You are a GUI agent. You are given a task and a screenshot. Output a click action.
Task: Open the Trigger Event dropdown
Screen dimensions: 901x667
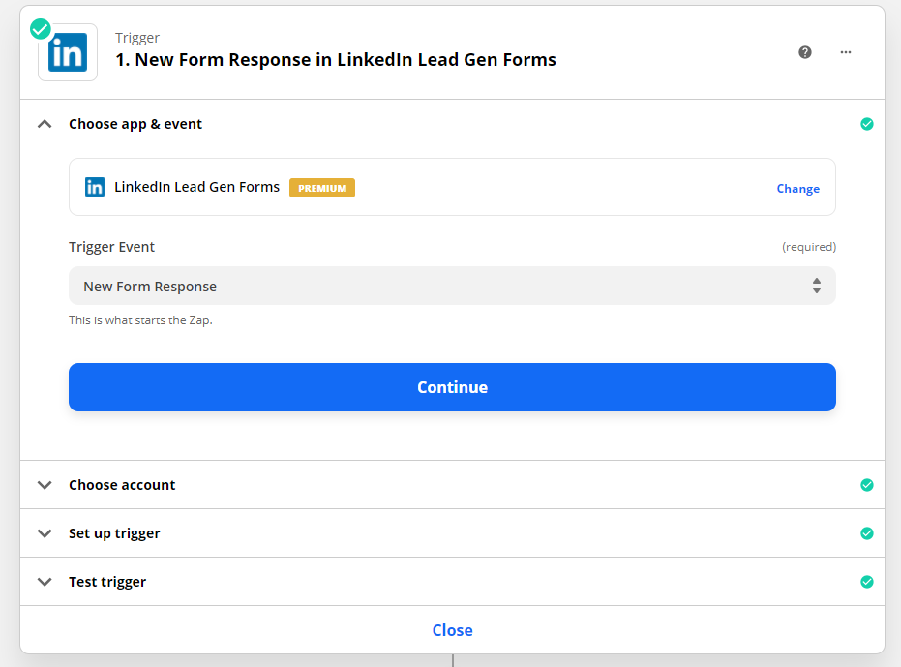tap(452, 286)
